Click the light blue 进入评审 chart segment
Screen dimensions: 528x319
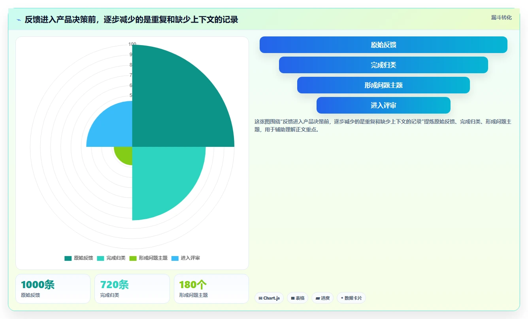[x=113, y=127]
